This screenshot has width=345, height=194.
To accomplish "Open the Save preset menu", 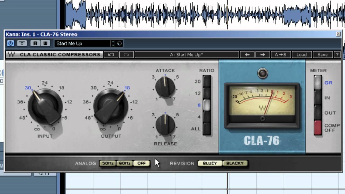I will (x=323, y=54).
